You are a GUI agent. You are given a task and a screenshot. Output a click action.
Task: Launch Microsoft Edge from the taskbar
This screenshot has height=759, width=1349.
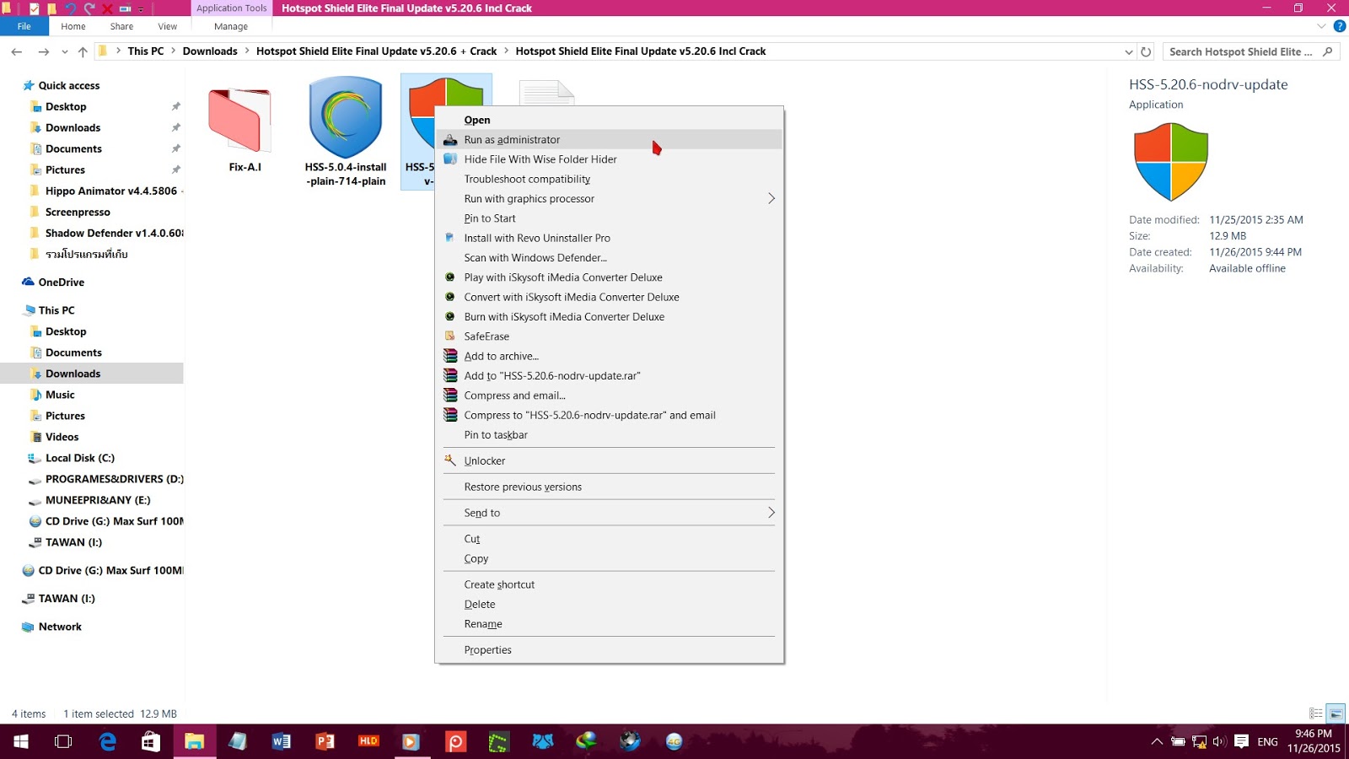(x=107, y=741)
